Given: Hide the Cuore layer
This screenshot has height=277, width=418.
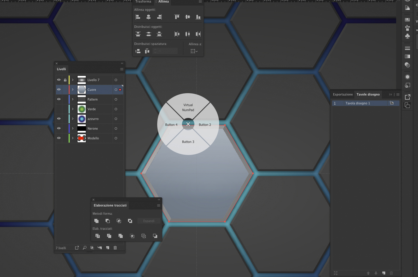Looking at the screenshot, I should point(59,89).
